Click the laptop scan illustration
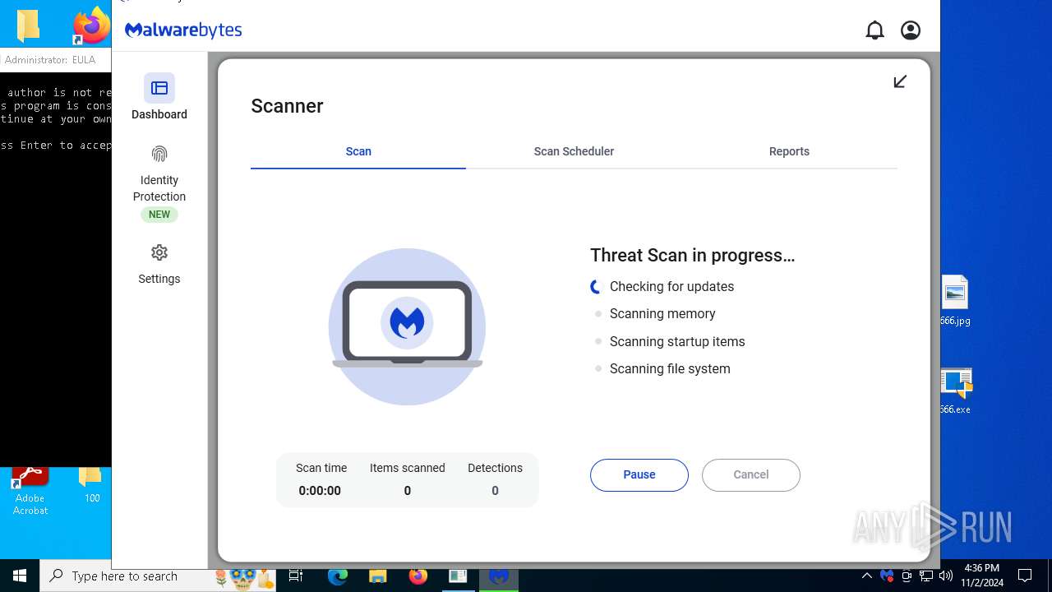Viewport: 1052px width, 592px height. [407, 326]
